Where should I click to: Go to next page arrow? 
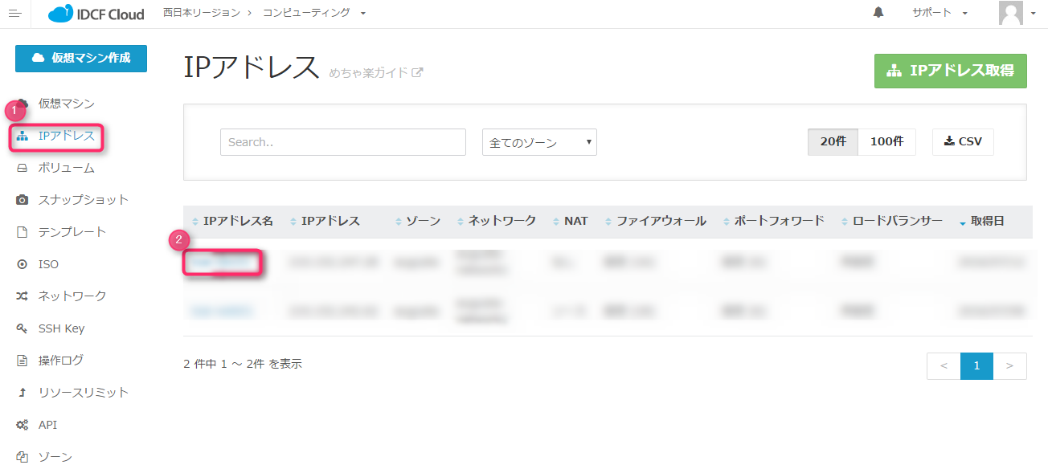click(1010, 366)
